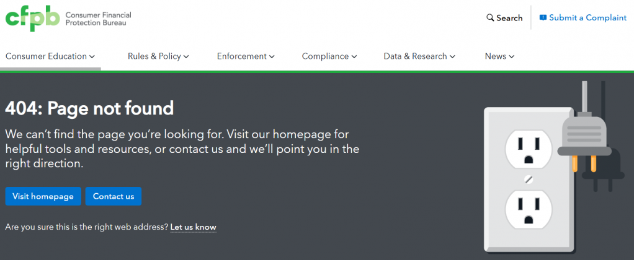The image size is (634, 260).
Task: Open the Submit a Complaint link
Action: 587,18
